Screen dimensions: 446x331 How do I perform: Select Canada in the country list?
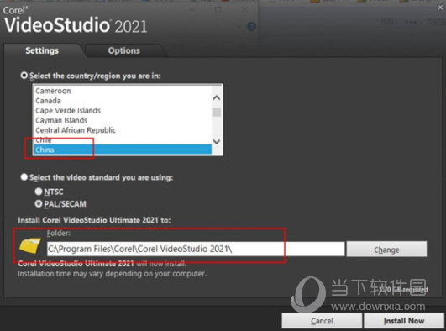coord(123,101)
